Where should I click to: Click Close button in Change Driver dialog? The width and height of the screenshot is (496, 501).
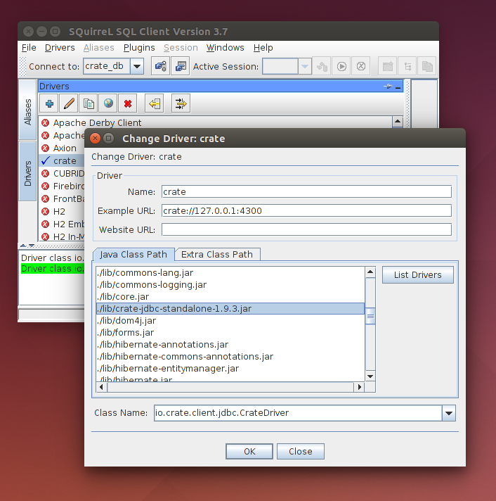[300, 451]
